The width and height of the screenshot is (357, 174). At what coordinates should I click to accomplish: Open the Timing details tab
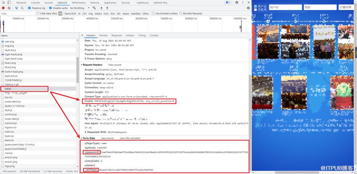(142, 36)
